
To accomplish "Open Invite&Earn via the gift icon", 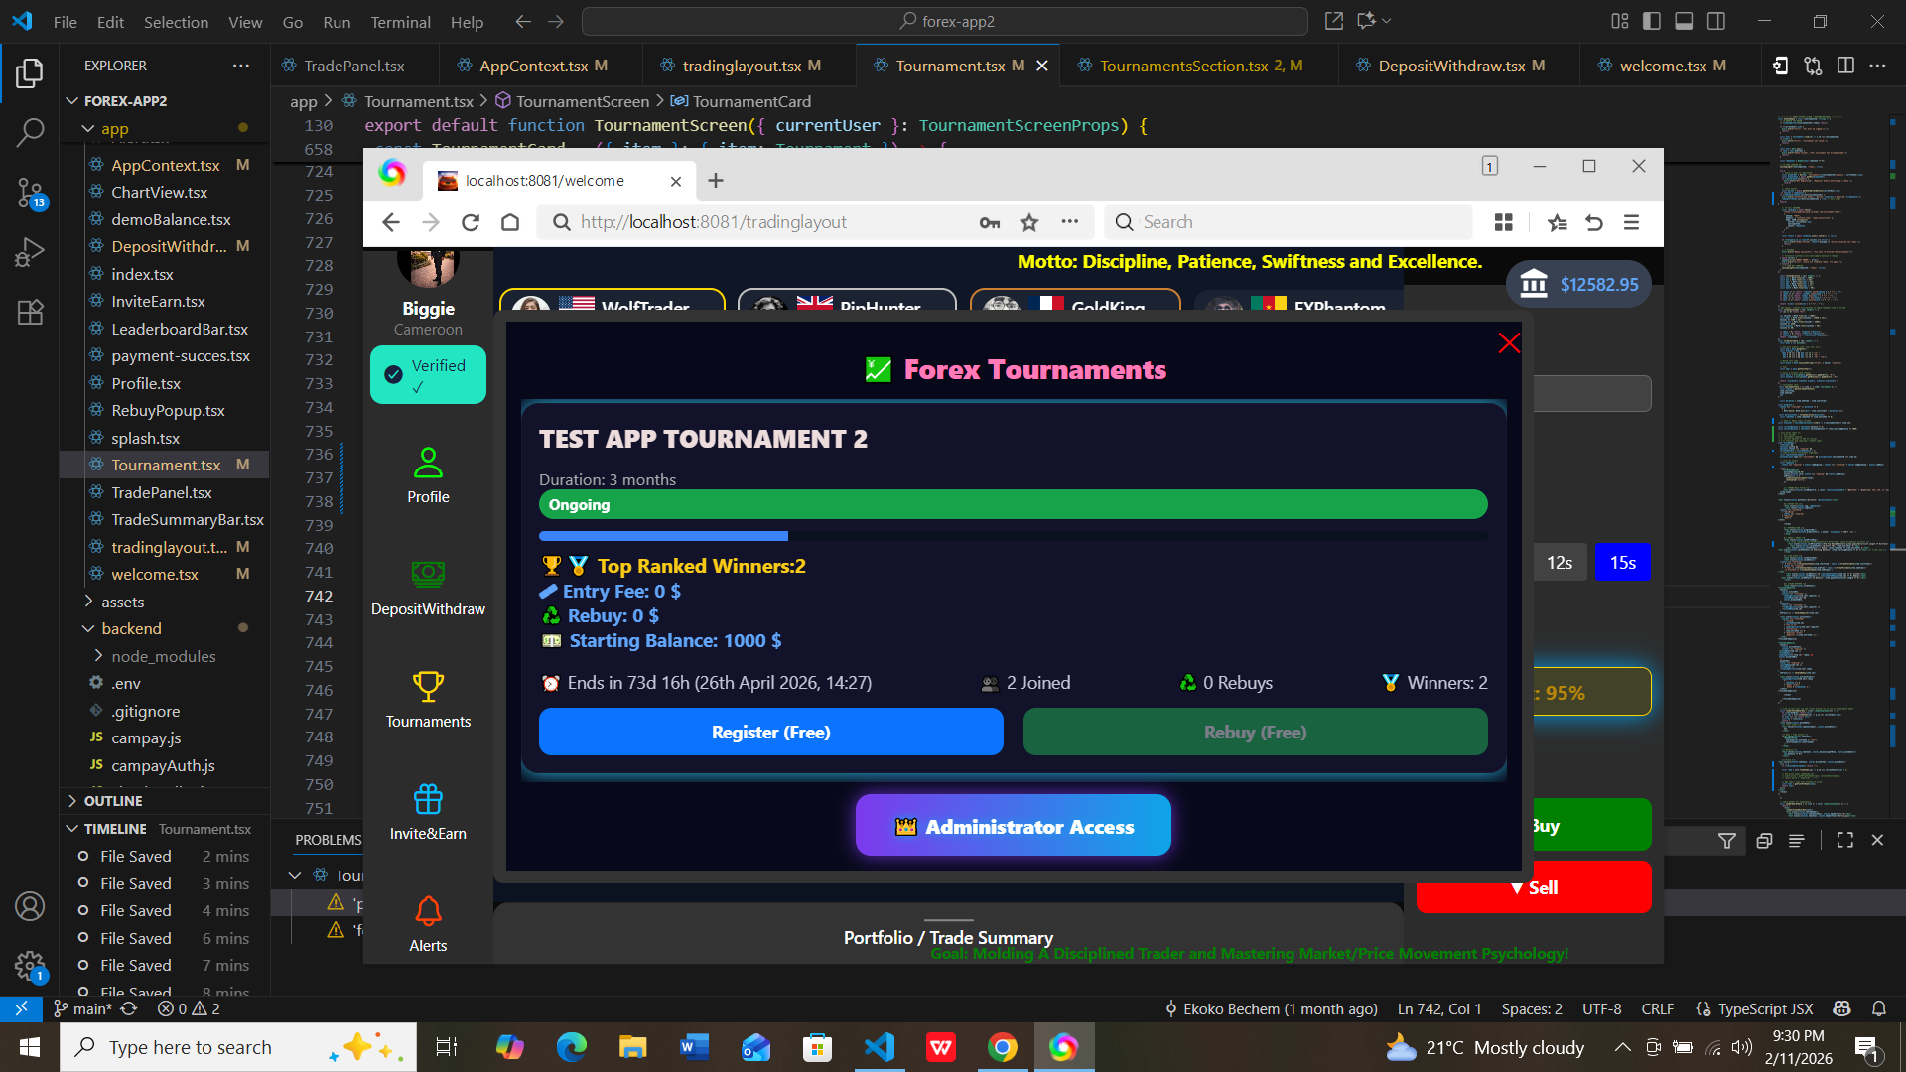I will click(x=427, y=810).
